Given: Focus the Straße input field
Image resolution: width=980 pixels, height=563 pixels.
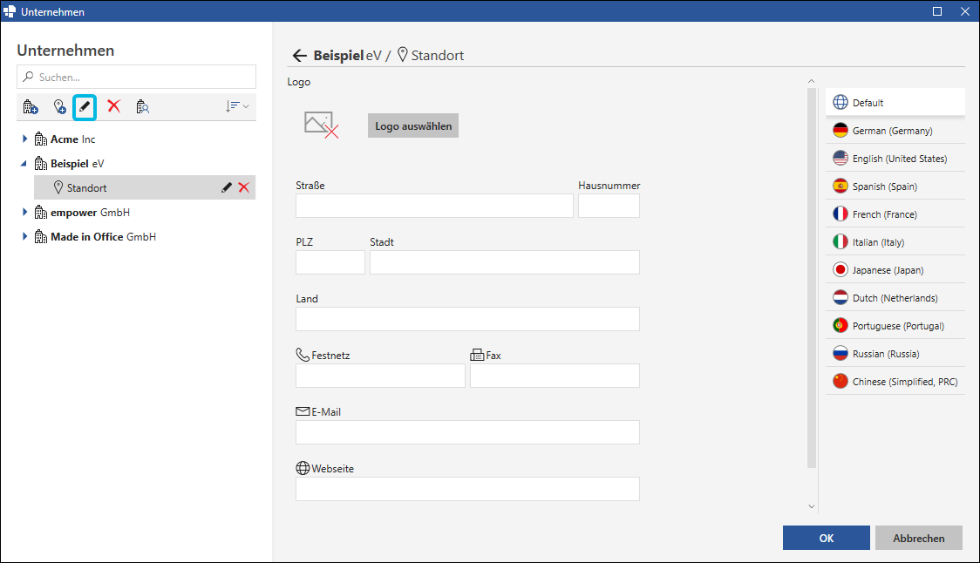Looking at the screenshot, I should pyautogui.click(x=434, y=206).
